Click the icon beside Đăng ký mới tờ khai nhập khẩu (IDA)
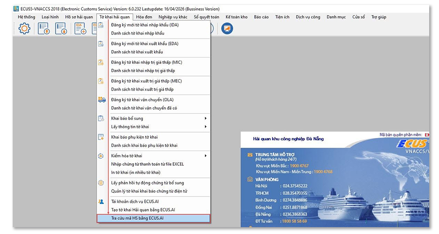This screenshot has height=234, width=439. coord(101,25)
